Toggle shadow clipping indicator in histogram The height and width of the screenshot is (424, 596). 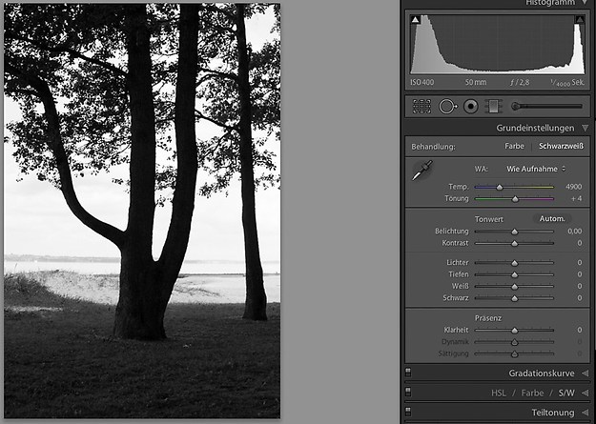(x=416, y=20)
